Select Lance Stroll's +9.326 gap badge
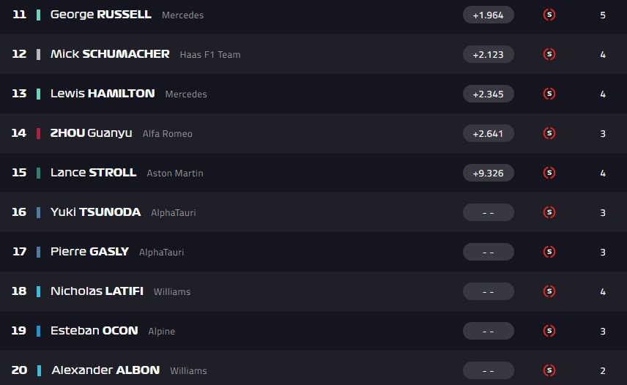The image size is (627, 385). 489,173
